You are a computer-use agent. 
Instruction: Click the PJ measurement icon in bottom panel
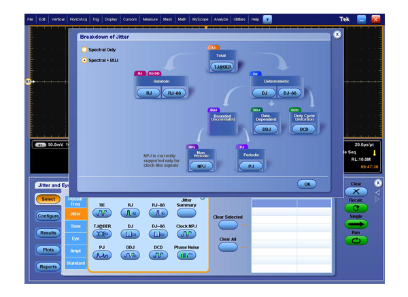[102, 255]
